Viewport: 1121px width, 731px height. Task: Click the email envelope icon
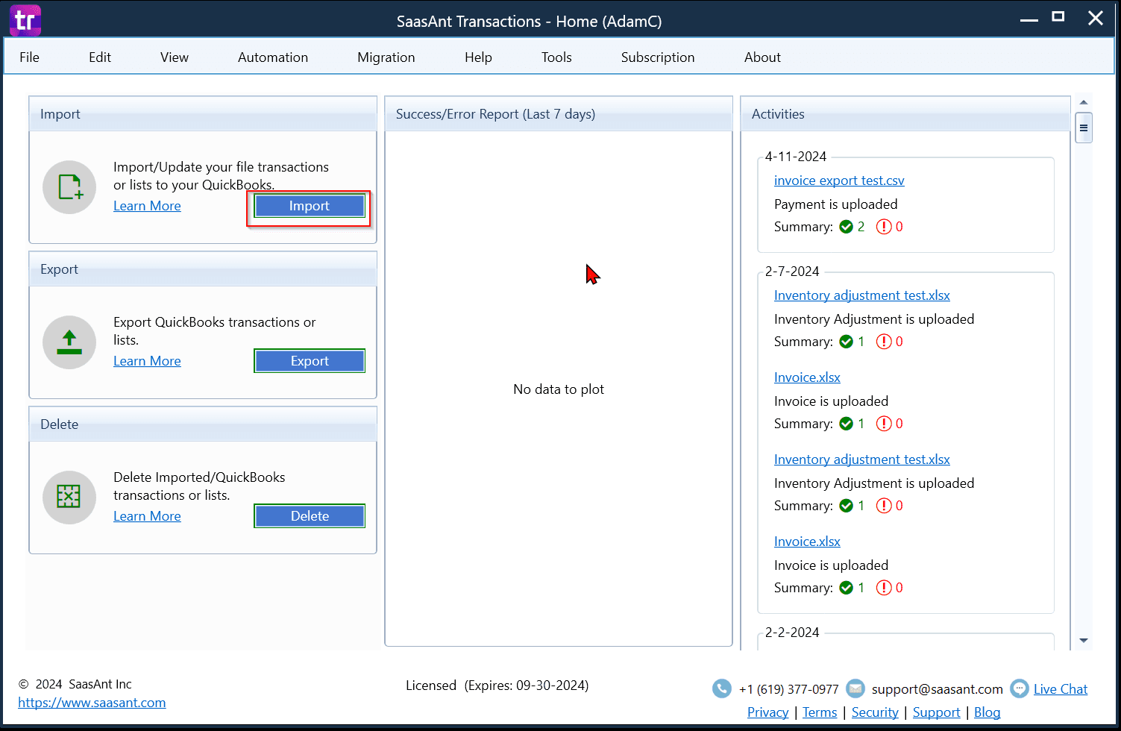(x=855, y=688)
